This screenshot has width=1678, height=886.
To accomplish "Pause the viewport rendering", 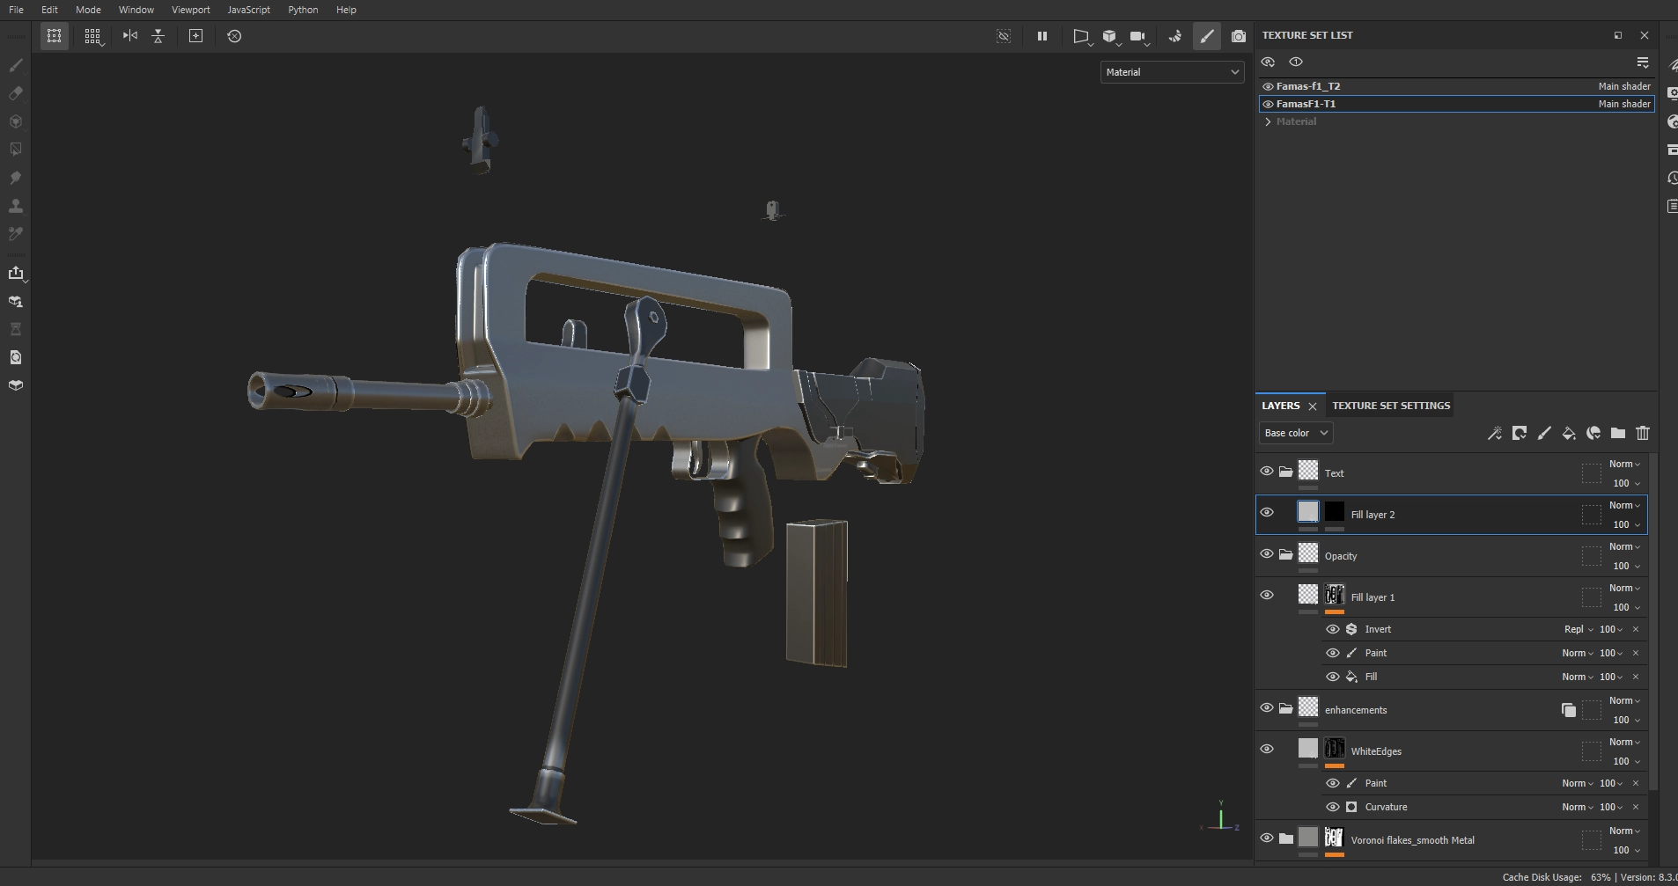I will [x=1042, y=36].
